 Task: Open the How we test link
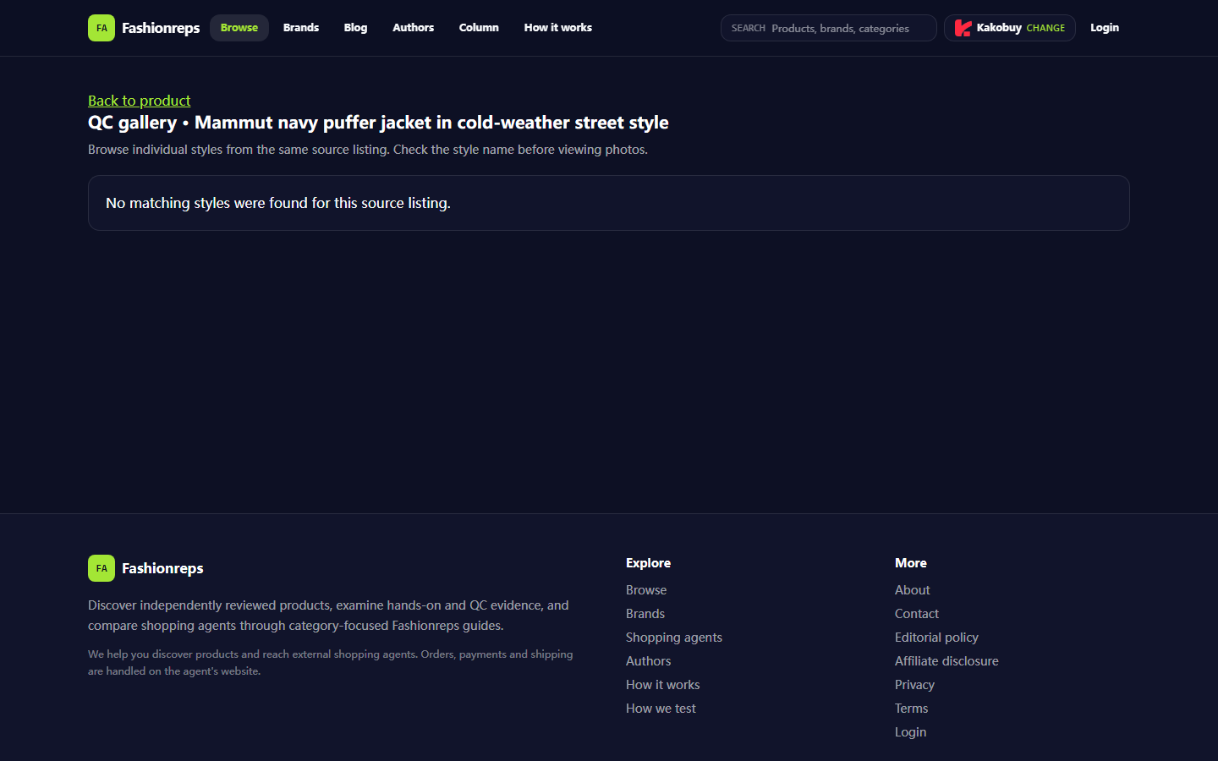coord(661,709)
